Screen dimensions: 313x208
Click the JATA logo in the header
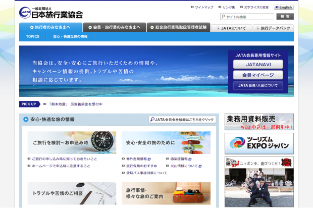click(x=51, y=13)
